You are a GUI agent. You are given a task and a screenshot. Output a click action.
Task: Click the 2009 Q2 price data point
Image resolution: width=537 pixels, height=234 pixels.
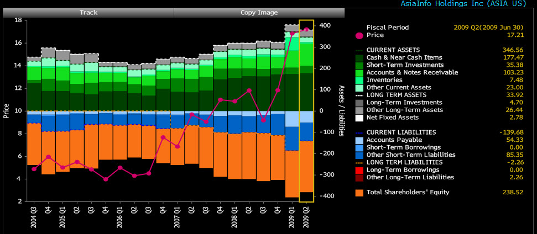(x=306, y=30)
